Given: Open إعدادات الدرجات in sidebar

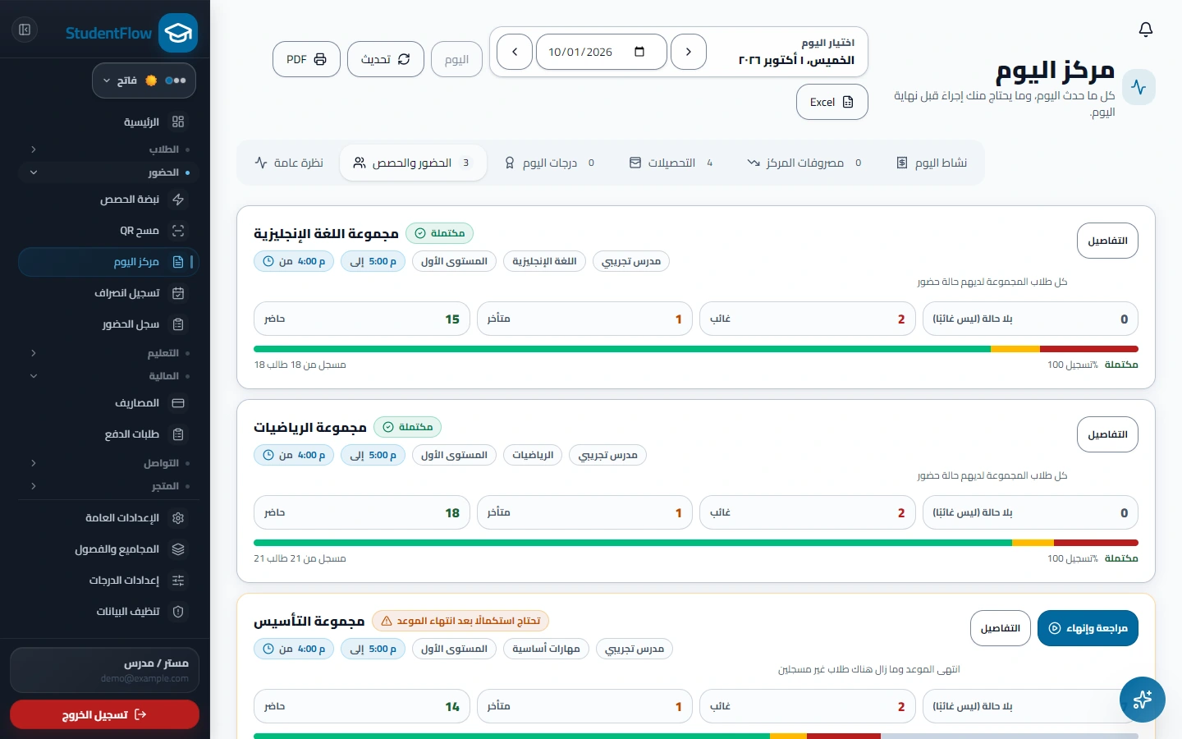Looking at the screenshot, I should [108, 581].
